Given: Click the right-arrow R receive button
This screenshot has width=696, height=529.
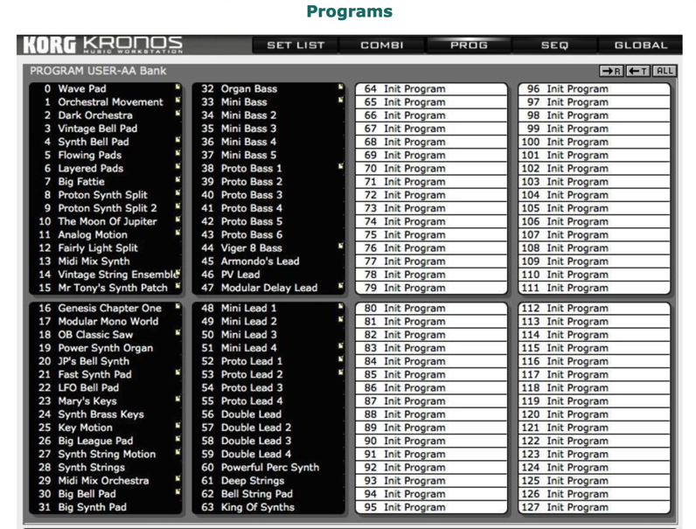Looking at the screenshot, I should 611,71.
